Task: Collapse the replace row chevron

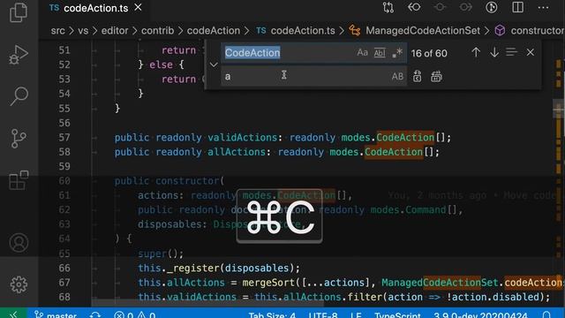Action: tap(214, 64)
